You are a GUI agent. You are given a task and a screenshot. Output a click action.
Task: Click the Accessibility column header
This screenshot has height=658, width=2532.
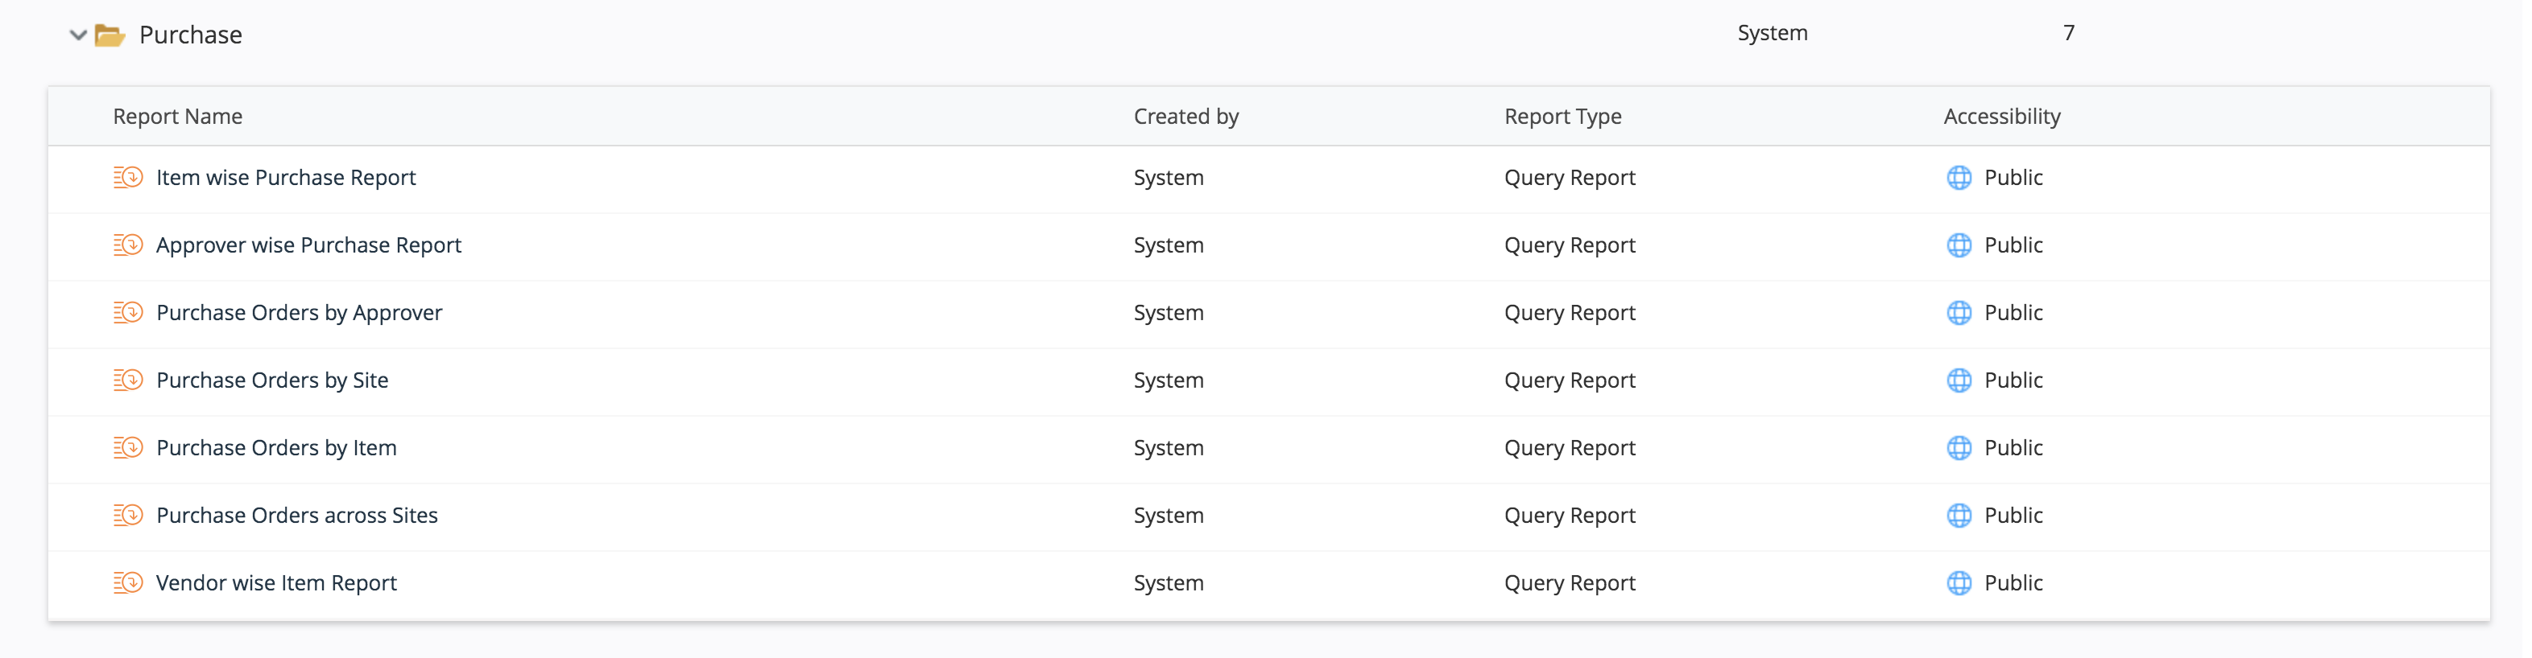(2001, 117)
